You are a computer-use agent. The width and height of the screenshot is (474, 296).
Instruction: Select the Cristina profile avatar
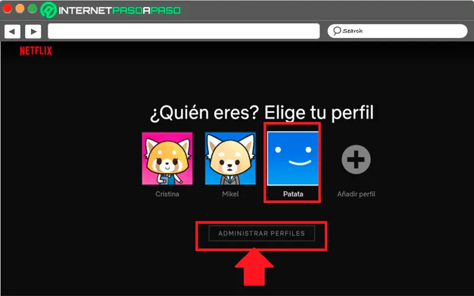click(x=167, y=158)
